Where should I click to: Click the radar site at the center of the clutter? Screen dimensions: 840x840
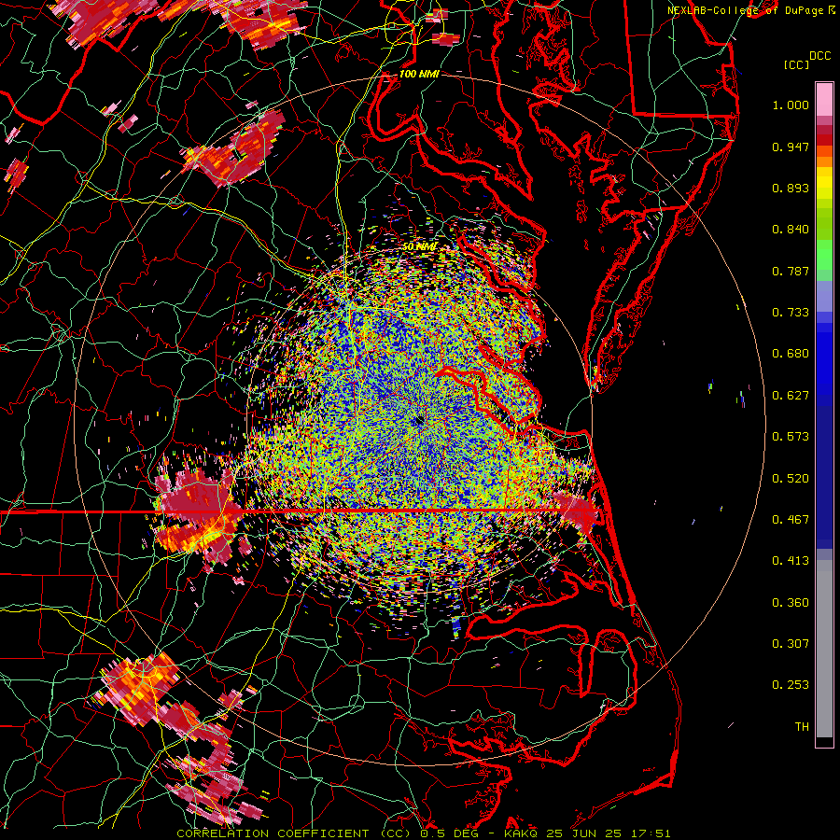[x=419, y=421]
